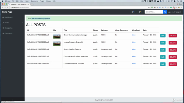Click the Allow Comments column header
This screenshot has width=184, height=103.
[122, 30]
